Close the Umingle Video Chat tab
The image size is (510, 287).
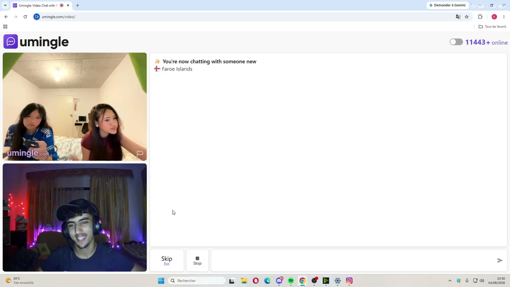(68, 6)
